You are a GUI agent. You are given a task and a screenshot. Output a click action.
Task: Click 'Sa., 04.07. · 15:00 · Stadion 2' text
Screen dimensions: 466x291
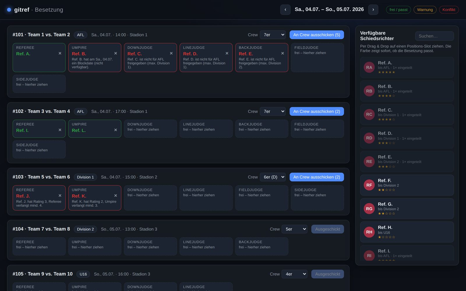[129, 177]
